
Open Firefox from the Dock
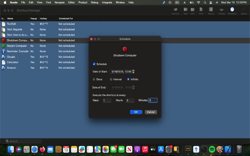(x=42, y=149)
